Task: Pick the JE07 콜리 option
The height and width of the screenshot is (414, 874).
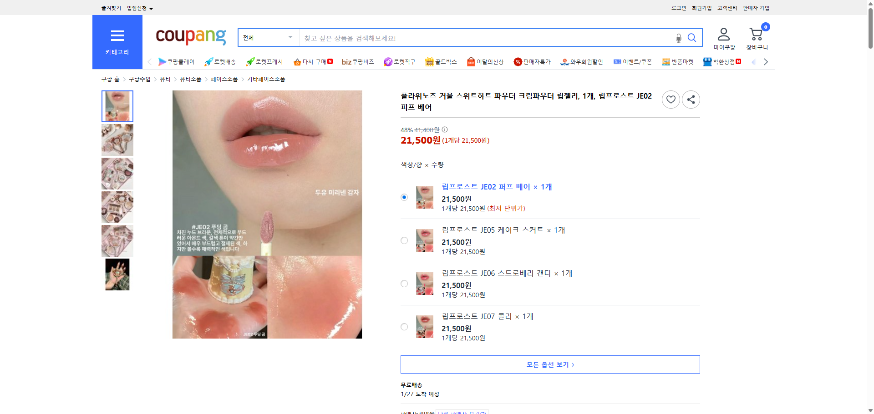Action: 404,326
